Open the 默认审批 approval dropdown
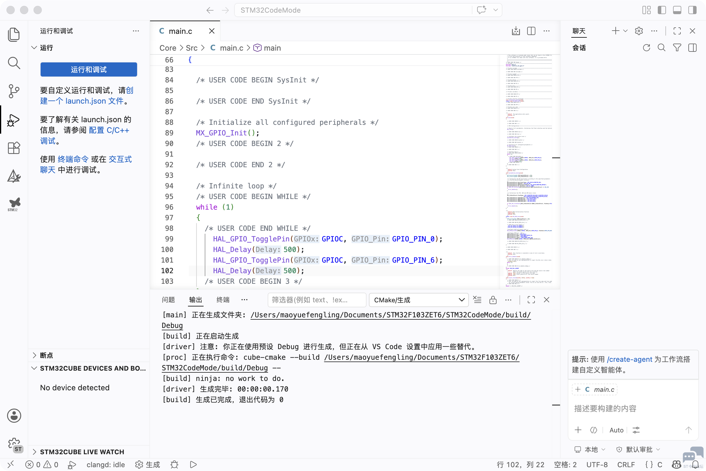 637,450
